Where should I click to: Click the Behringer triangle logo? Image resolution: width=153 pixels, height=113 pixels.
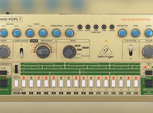106,50
